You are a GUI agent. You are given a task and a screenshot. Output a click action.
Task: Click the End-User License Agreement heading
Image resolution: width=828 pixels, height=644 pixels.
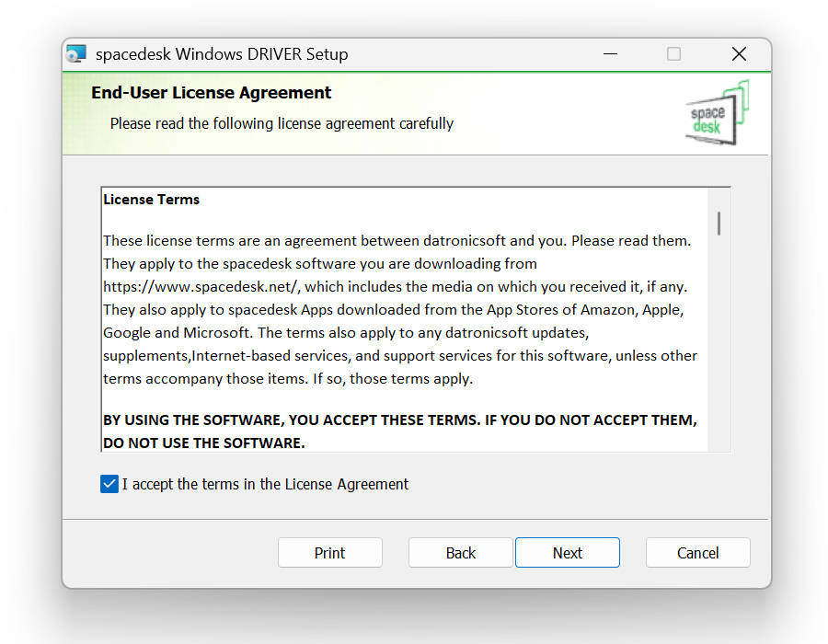[212, 93]
